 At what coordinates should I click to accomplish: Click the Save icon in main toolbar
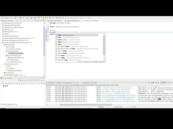[5, 18]
